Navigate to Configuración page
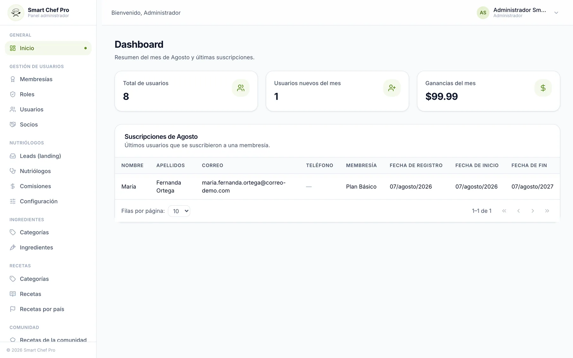The height and width of the screenshot is (358, 573). pos(48,201)
